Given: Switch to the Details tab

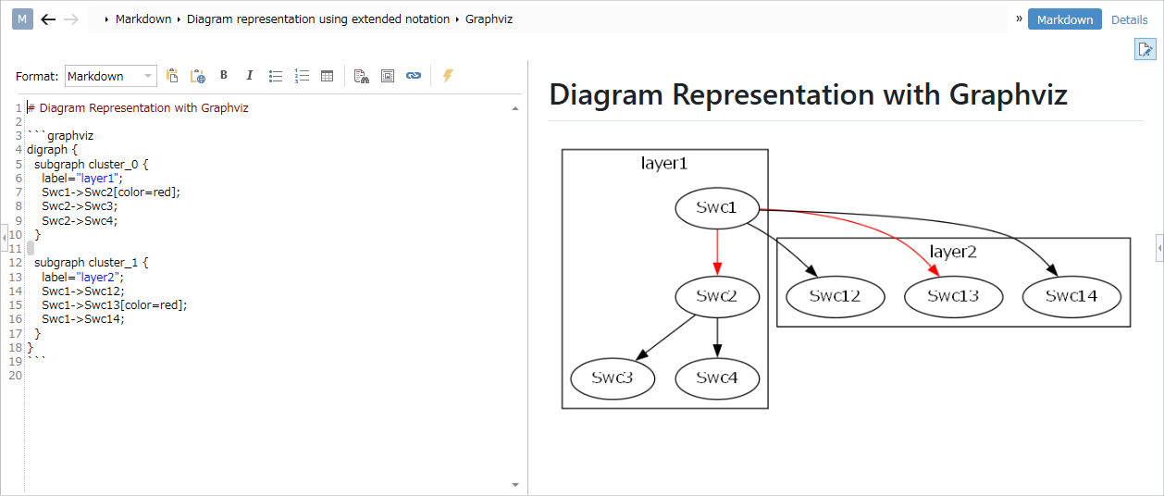Looking at the screenshot, I should (x=1129, y=19).
